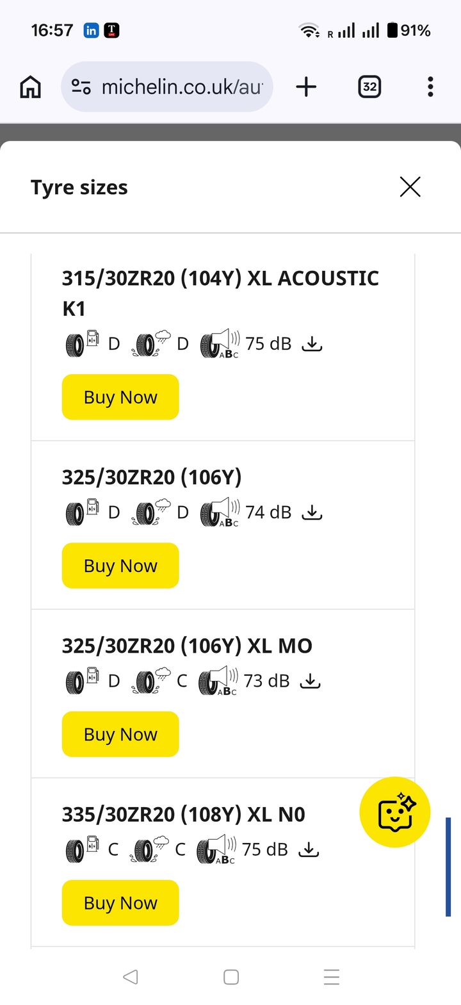
Task: Close the Tyre sizes panel
Action: tap(410, 187)
